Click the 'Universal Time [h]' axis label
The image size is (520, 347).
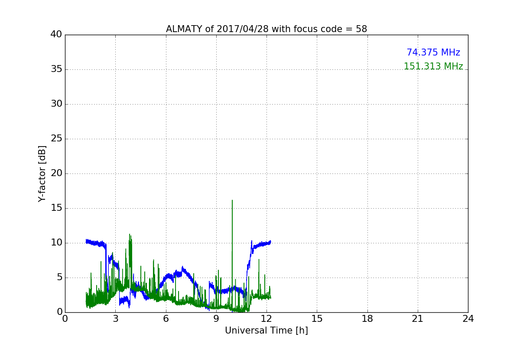tap(266, 331)
